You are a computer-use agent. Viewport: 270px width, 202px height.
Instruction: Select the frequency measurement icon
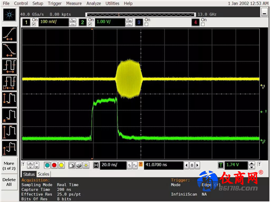(x=10, y=83)
